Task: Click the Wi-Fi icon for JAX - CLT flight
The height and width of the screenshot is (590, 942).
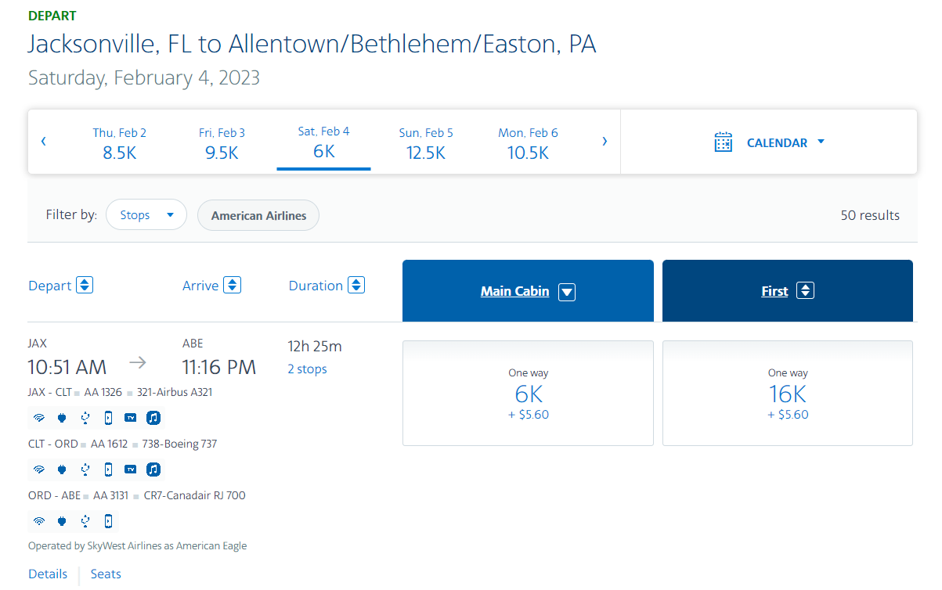Action: point(38,418)
